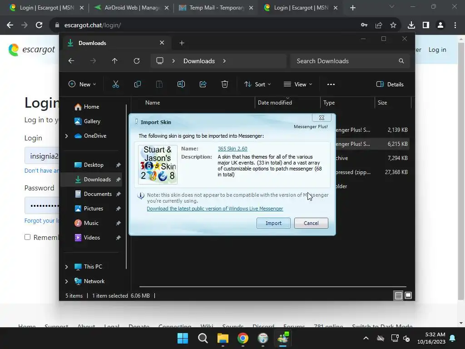465x349 pixels.
Task: Select Music in navigation pane
Action: coord(91,223)
